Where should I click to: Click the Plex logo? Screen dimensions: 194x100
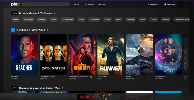15,5
